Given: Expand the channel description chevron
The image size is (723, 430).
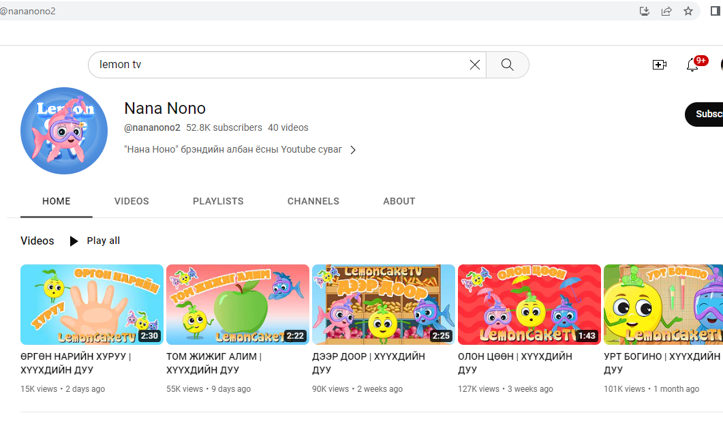Looking at the screenshot, I should 353,150.
